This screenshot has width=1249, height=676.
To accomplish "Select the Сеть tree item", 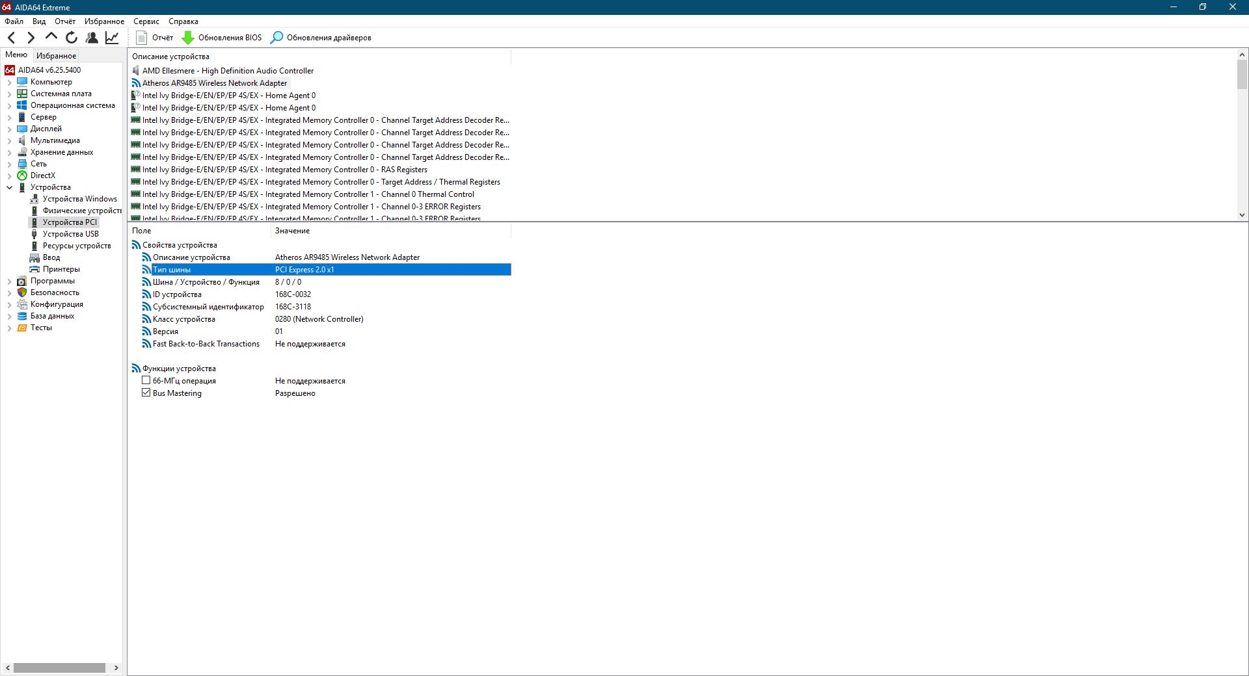I will pos(38,164).
